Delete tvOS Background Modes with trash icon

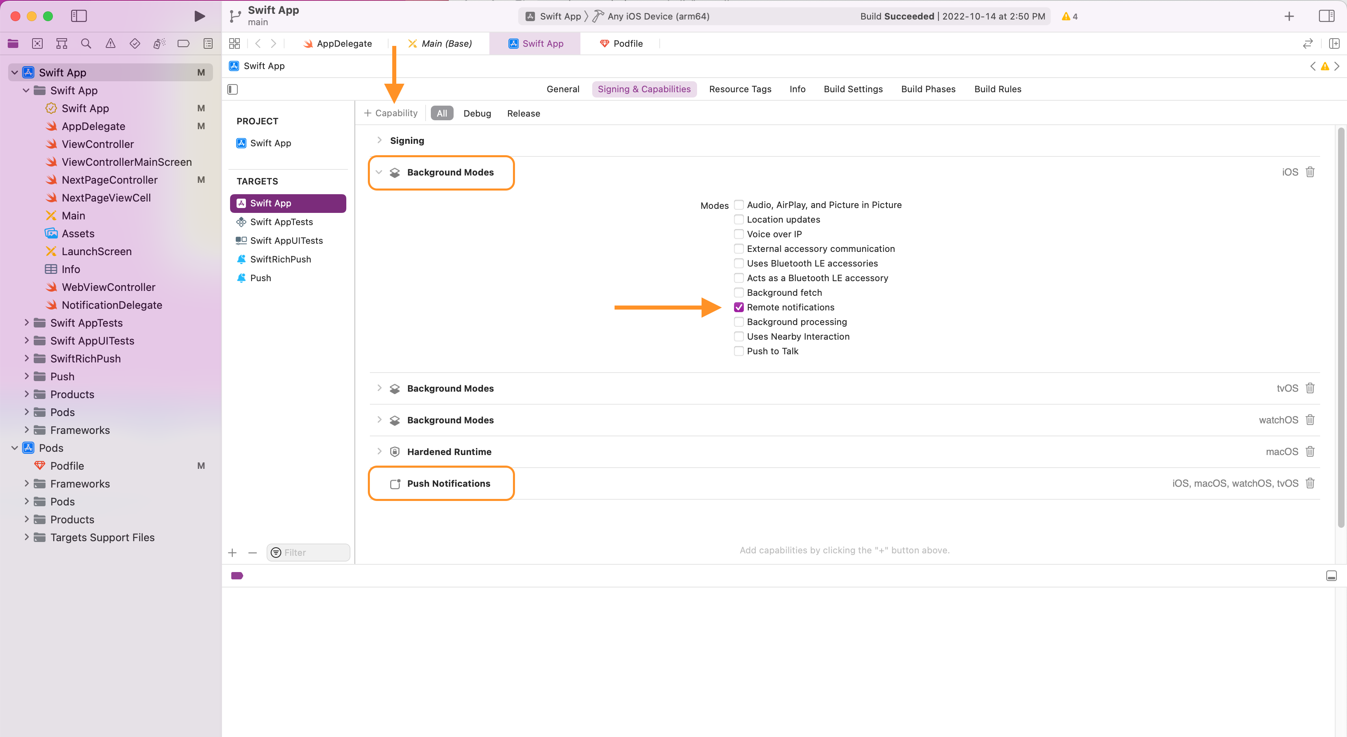[x=1310, y=388]
